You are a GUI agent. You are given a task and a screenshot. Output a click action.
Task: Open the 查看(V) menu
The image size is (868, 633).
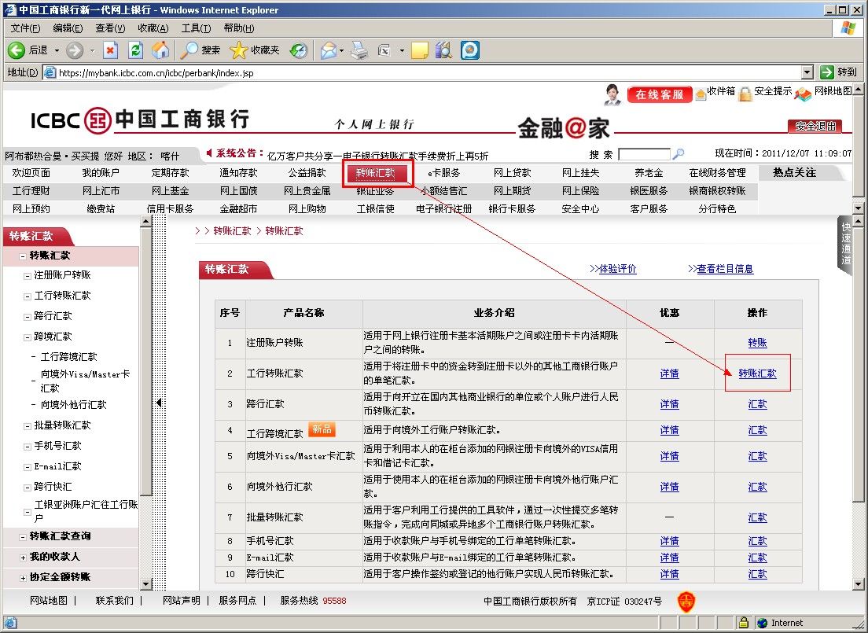110,28
